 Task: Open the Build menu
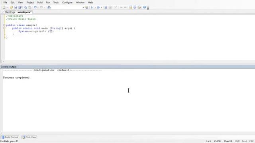pyautogui.click(x=40, y=2)
